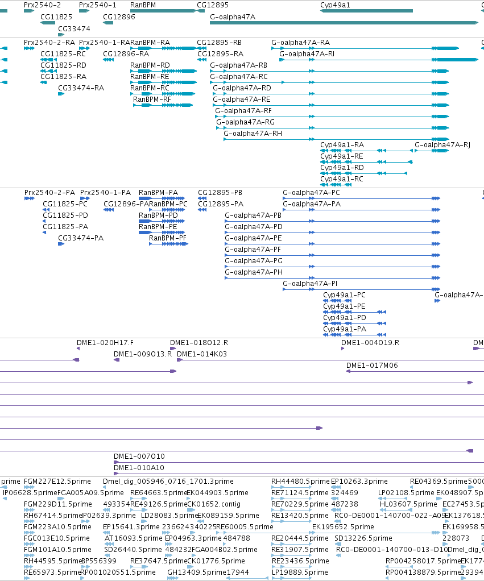Open transcript label CG33474-RA

pyautogui.click(x=81, y=88)
